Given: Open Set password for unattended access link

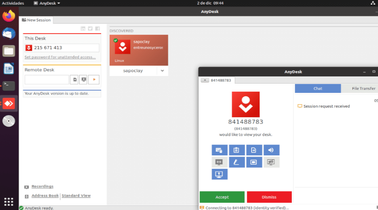Looking at the screenshot, I should pos(60,57).
